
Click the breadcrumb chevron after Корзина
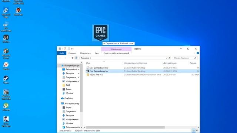tap(90, 58)
